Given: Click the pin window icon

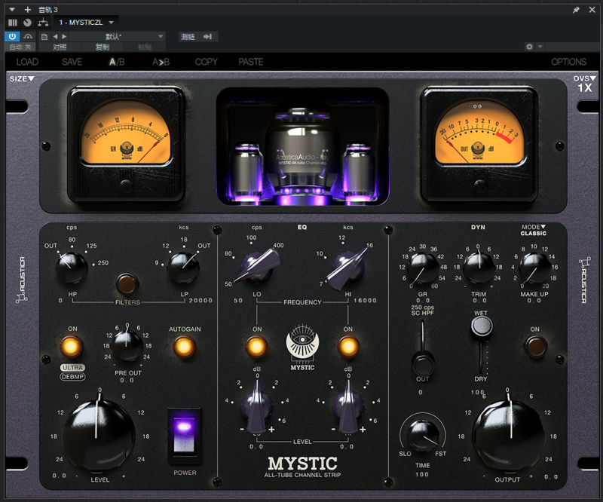Looking at the screenshot, I should 577,10.
